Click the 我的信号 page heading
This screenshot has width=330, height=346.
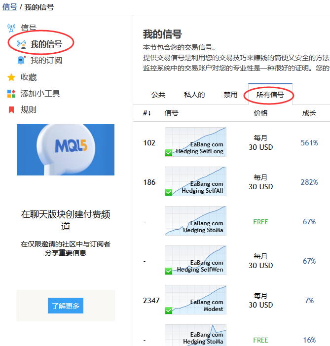tap(162, 34)
